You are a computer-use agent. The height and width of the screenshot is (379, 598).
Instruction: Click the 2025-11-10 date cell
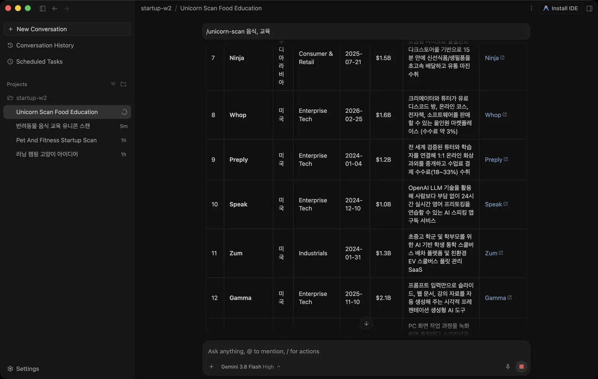355,298
